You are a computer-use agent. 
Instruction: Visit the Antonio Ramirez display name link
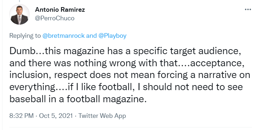pyautogui.click(x=60, y=10)
